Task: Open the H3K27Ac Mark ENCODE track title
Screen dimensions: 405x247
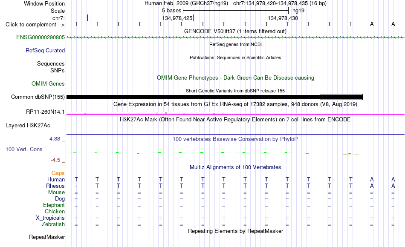Action: [x=235, y=120]
